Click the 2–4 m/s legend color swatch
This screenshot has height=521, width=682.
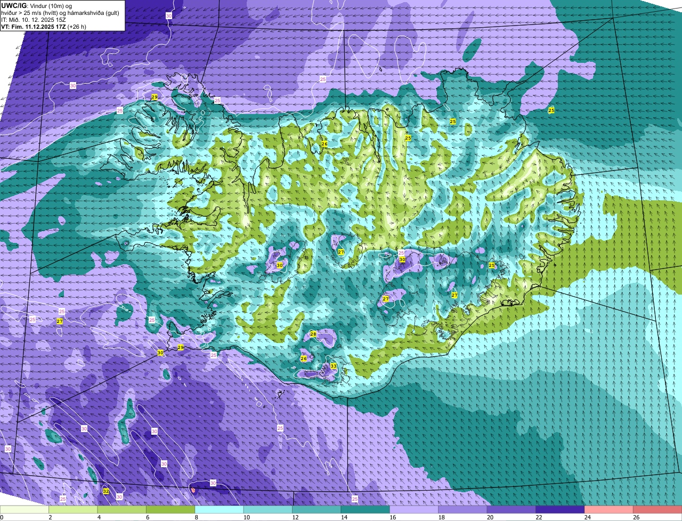point(74,510)
